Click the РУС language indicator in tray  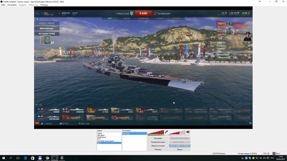tap(272, 158)
